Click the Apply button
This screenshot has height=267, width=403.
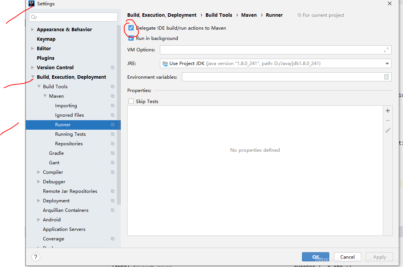click(379, 257)
